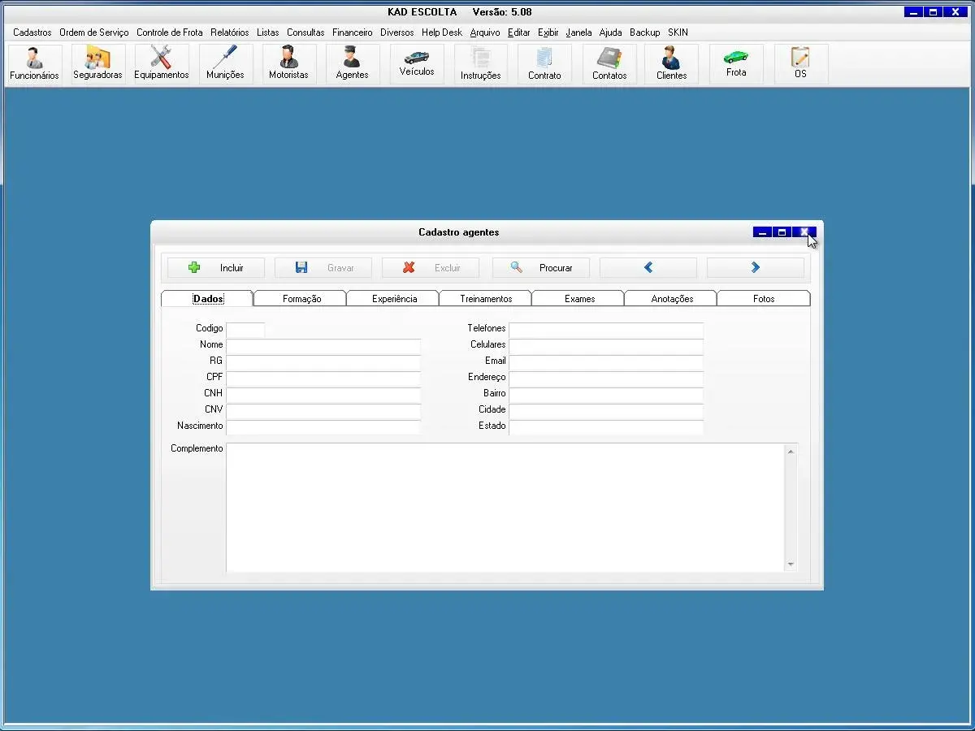
Task: Open the Motoristas toolbar icon
Action: pyautogui.click(x=288, y=63)
